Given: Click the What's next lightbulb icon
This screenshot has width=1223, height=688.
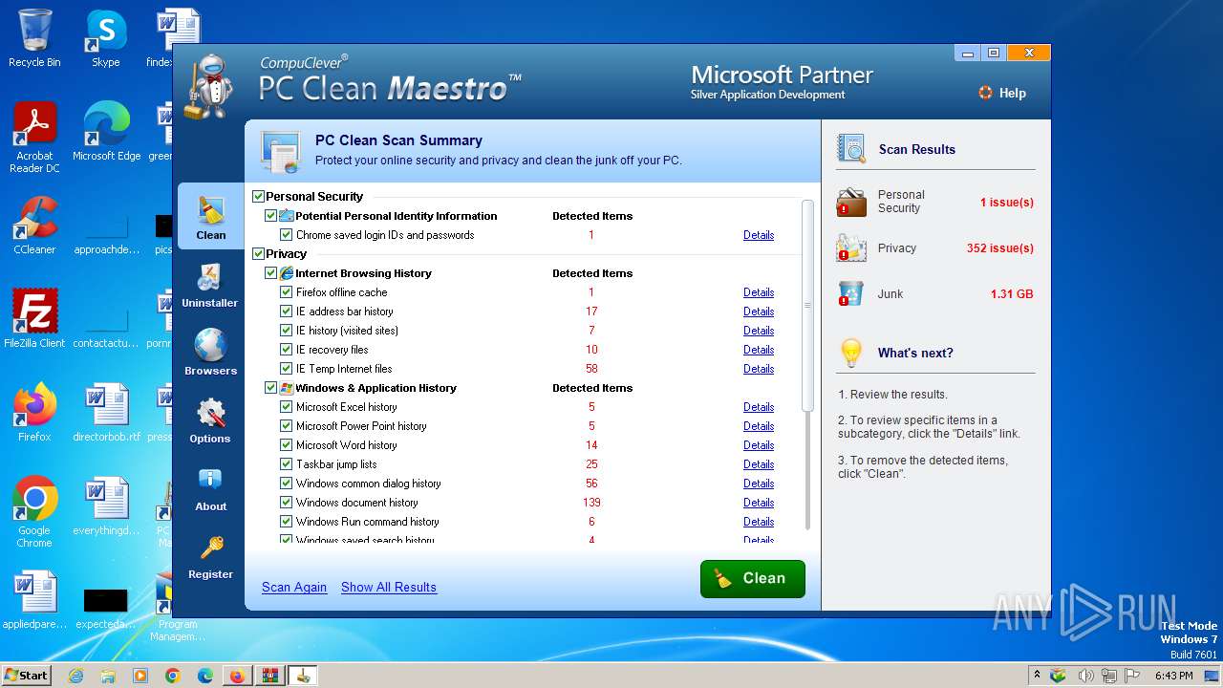Looking at the screenshot, I should (850, 353).
